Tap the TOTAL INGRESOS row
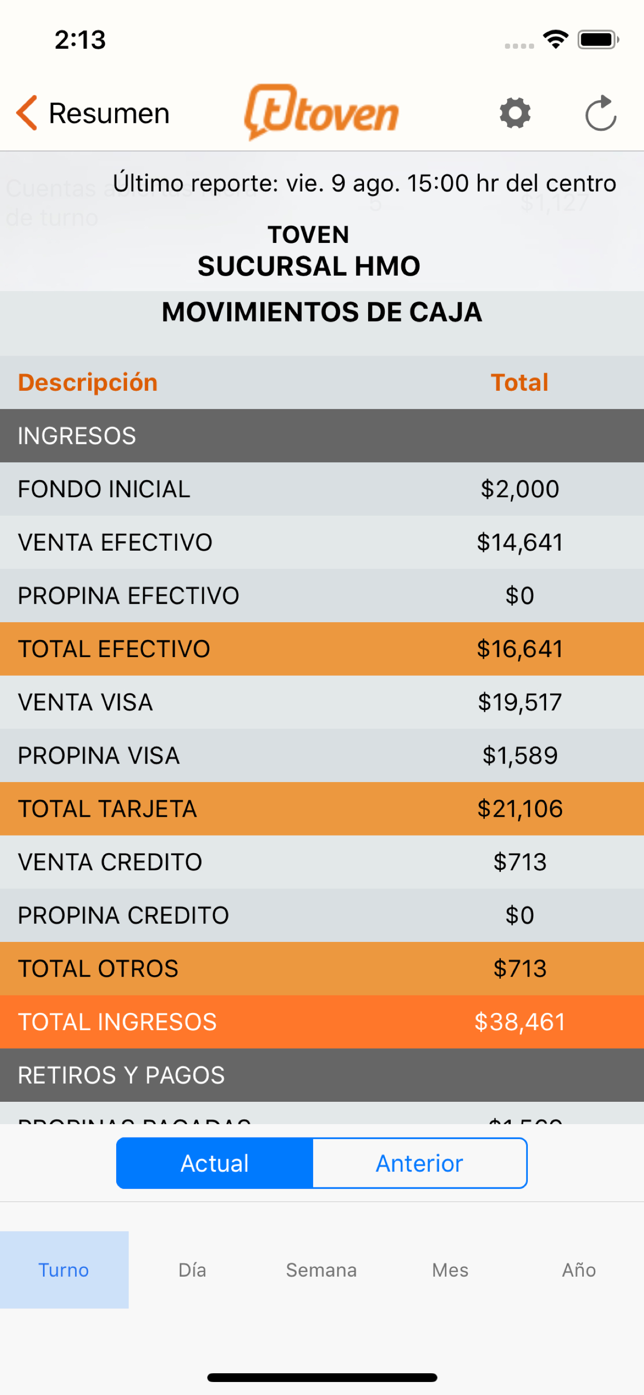The height and width of the screenshot is (1395, 644). 322,1022
